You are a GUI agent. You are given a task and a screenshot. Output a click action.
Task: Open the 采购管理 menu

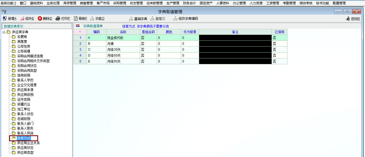[119, 3]
